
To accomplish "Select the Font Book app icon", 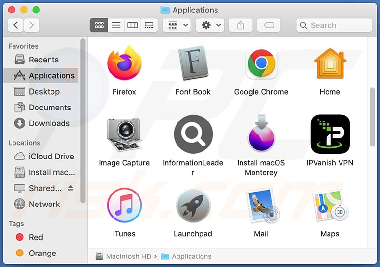I will [193, 63].
